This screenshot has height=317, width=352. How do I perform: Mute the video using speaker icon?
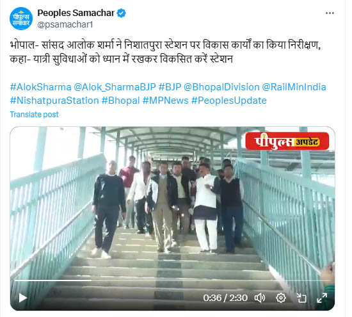tap(260, 298)
